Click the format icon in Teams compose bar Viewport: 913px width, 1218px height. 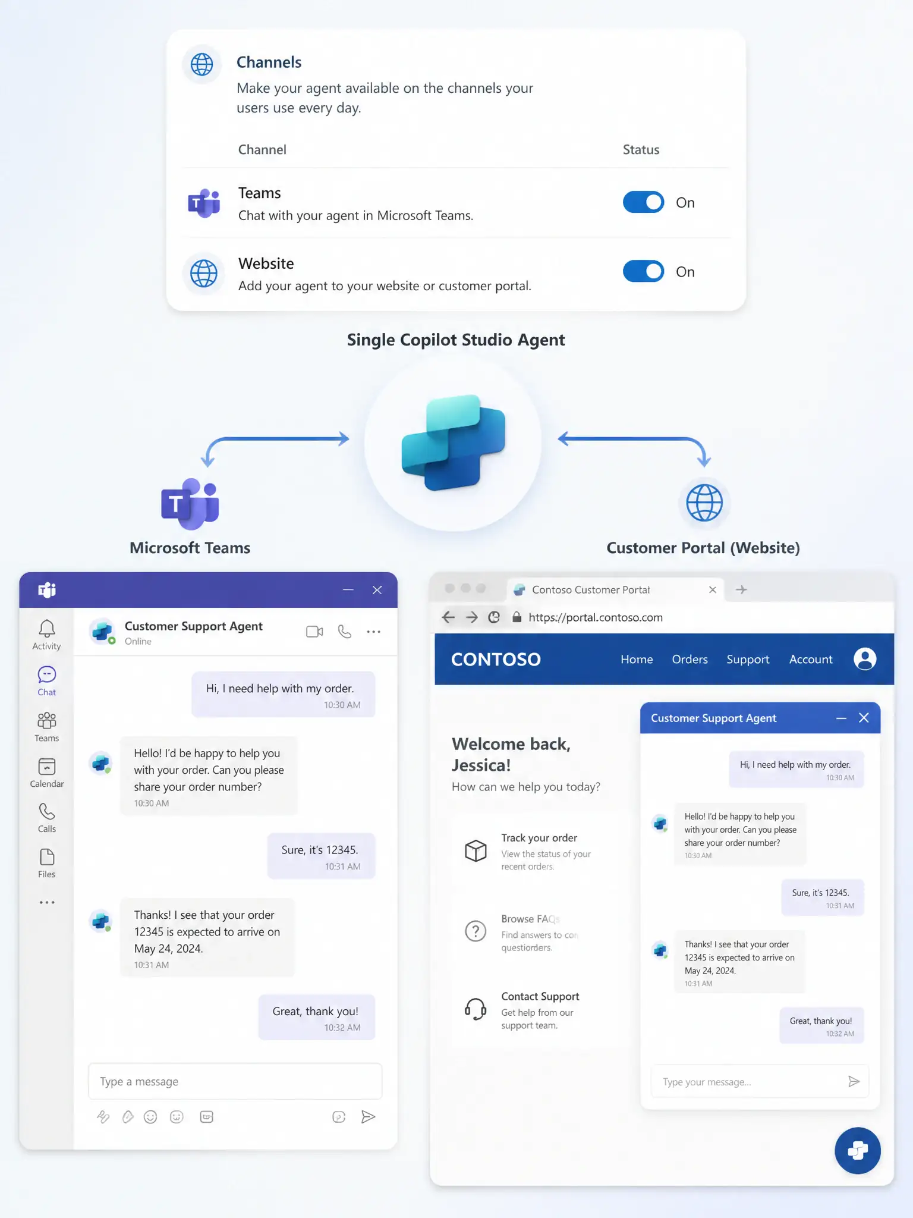point(103,1117)
